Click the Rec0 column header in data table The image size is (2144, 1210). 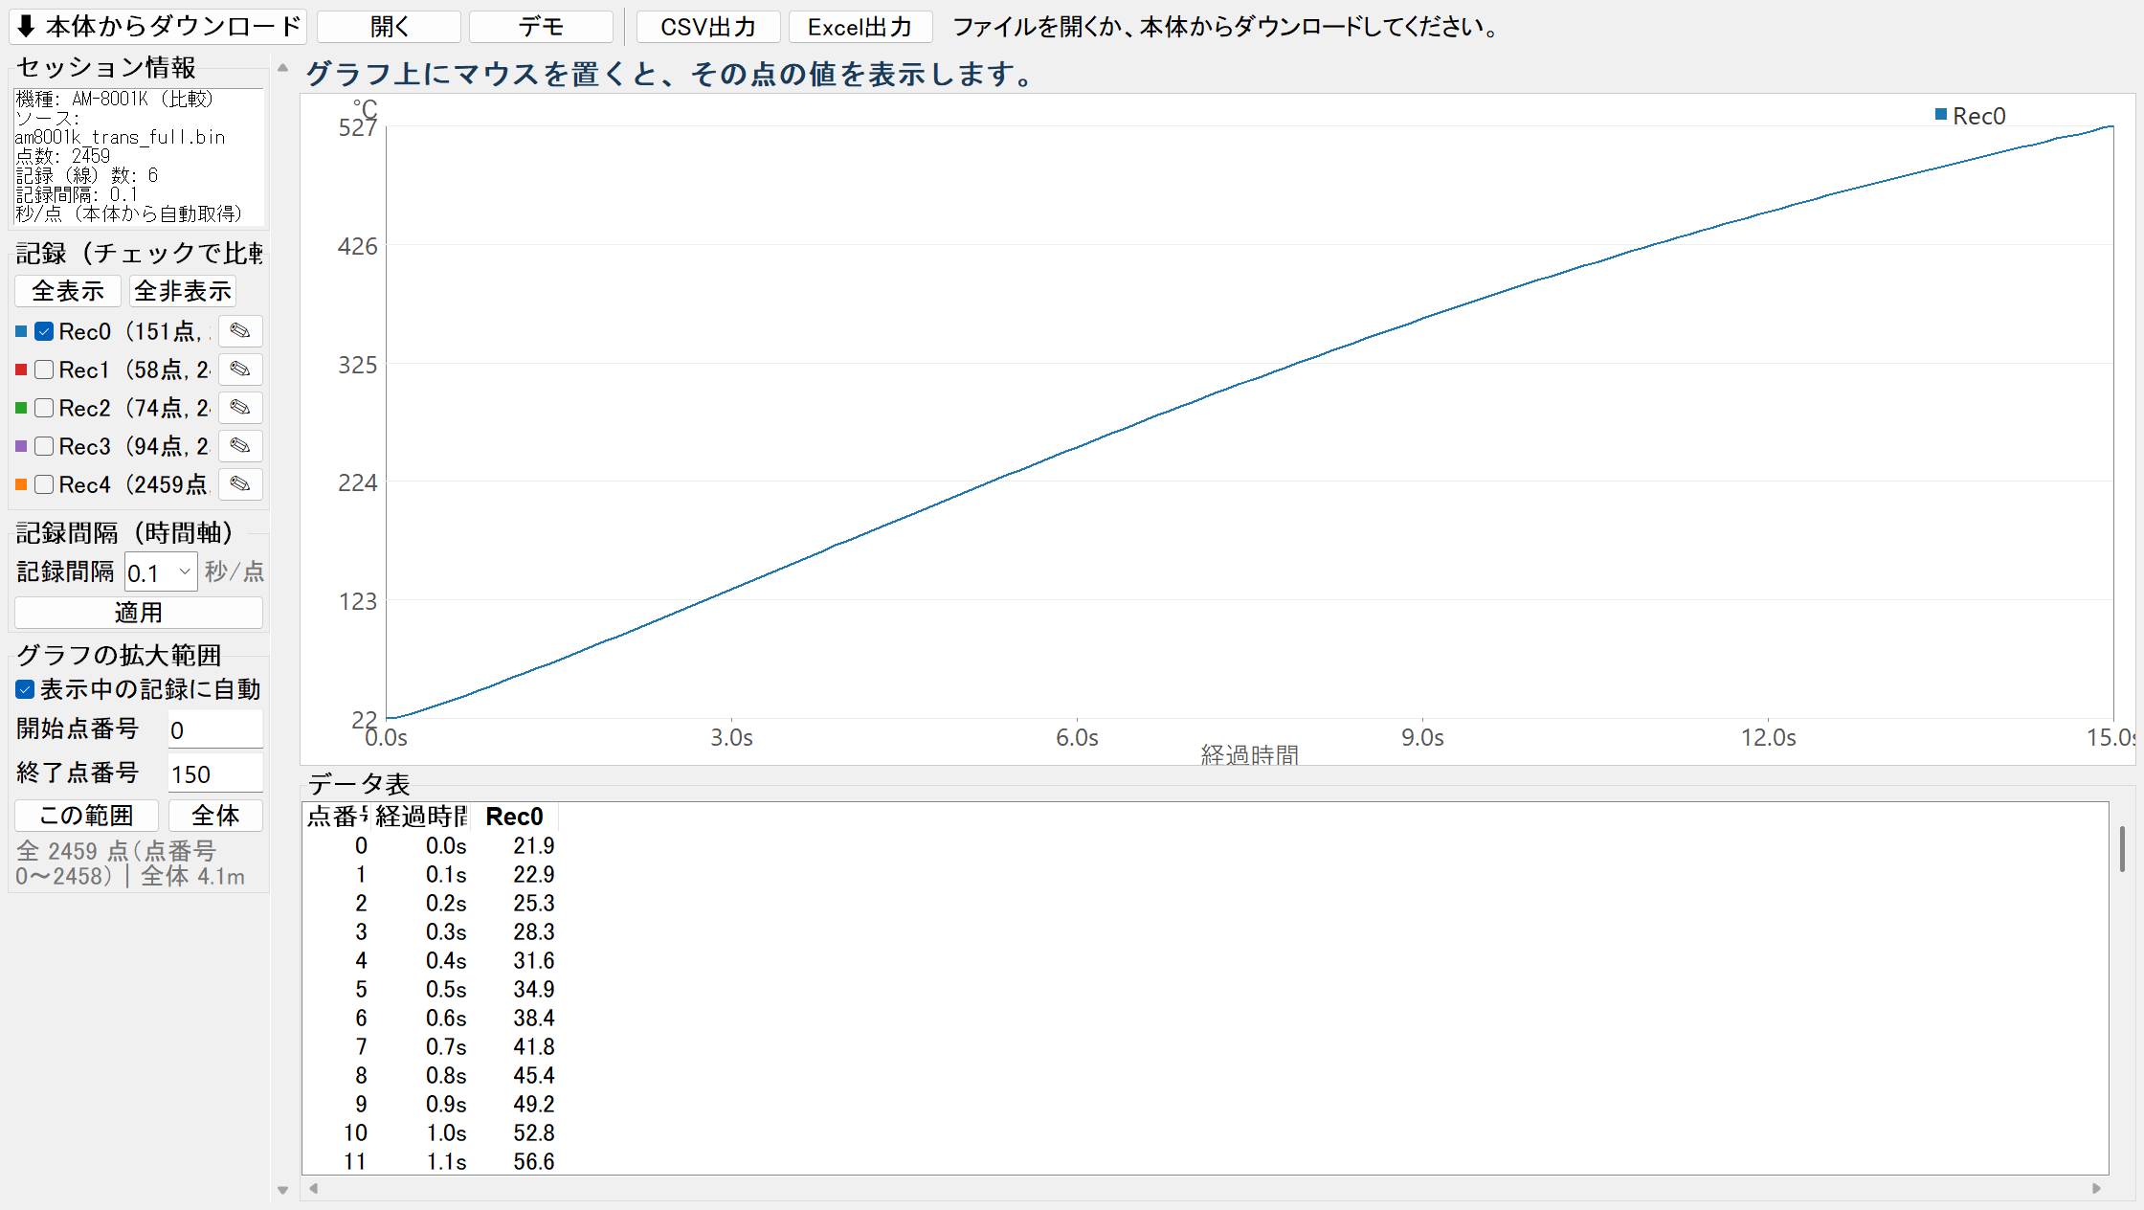click(x=514, y=817)
